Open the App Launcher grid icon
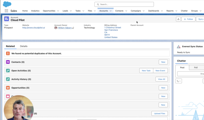This screenshot has height=120, width=204. 7,11
